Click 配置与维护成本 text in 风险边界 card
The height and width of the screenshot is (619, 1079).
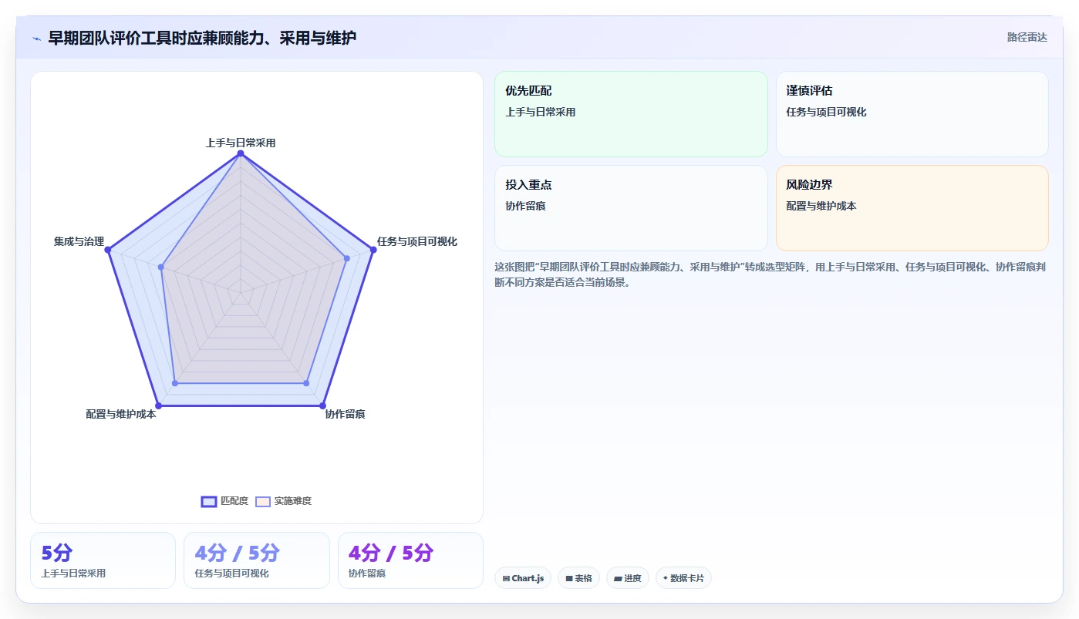coord(821,206)
